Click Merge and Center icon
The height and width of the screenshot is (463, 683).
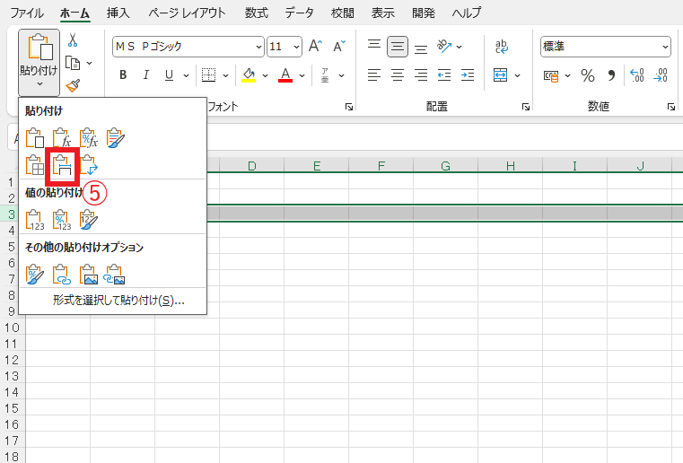[500, 75]
